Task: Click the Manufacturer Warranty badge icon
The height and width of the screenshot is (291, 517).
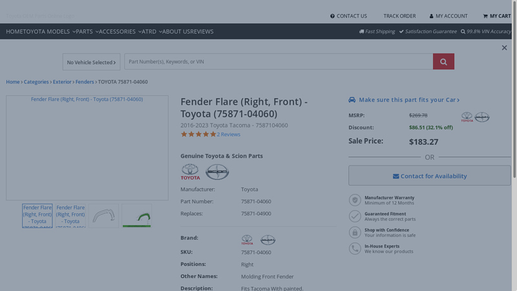Action: point(355,200)
